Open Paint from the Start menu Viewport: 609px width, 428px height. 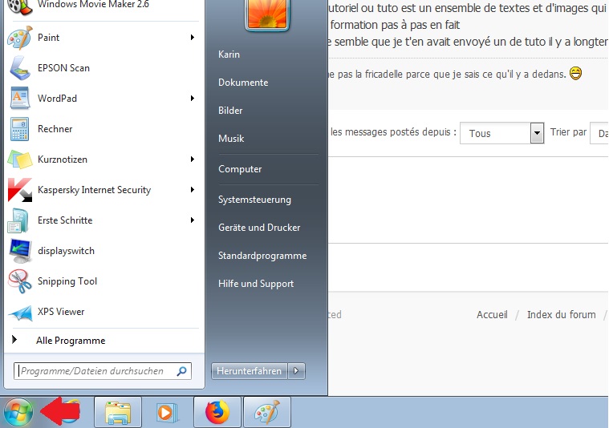pyautogui.click(x=48, y=38)
